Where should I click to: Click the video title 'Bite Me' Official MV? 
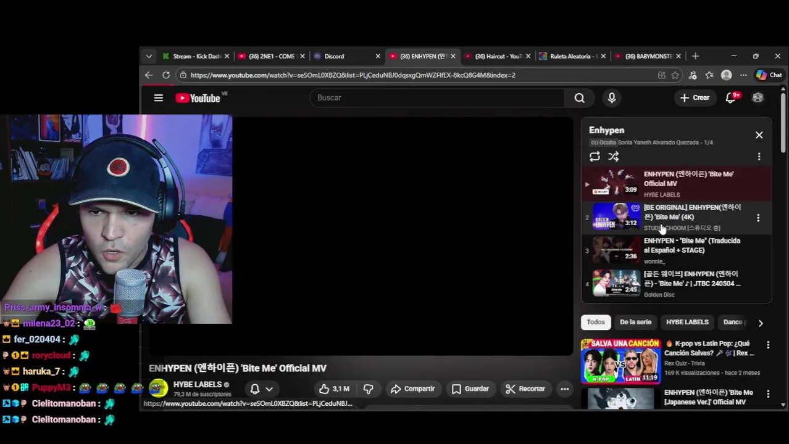238,368
